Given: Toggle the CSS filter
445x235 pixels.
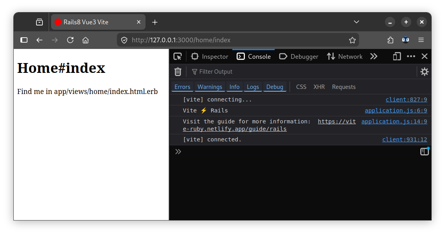Looking at the screenshot, I should tap(301, 87).
